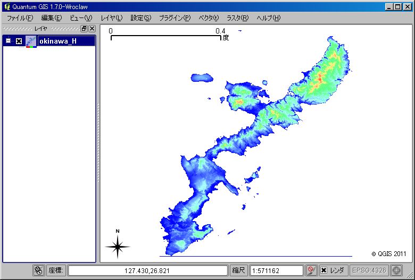Click the 縮尺 scale label
Screen dimensions: 415x280
point(238,270)
